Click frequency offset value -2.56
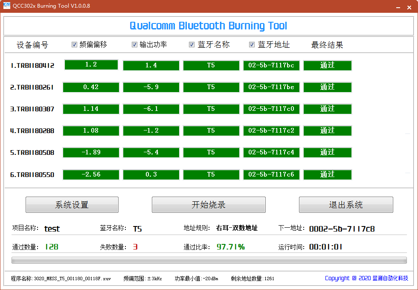The width and height of the screenshot is (418, 290). [91, 175]
